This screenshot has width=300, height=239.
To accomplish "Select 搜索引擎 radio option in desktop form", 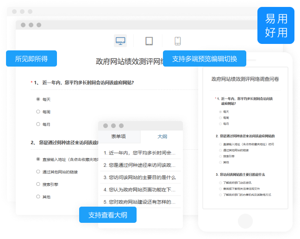I will [38, 184].
